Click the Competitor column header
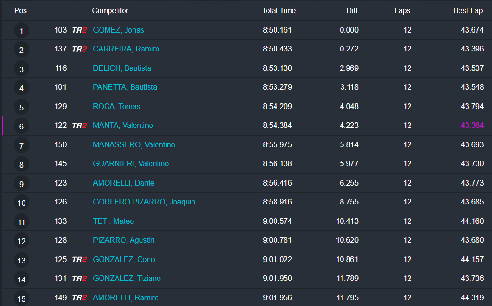The width and height of the screenshot is (492, 306). pos(110,10)
